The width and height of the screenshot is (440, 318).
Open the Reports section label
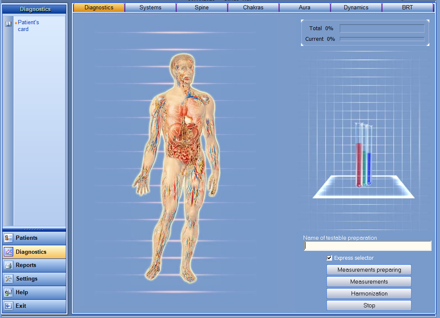(x=26, y=265)
